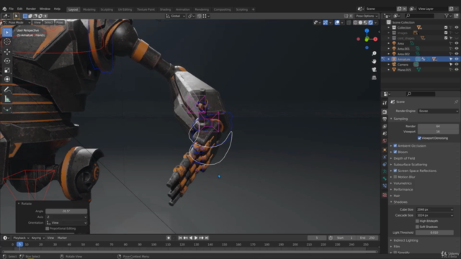Open the View Layer properties tab
Image resolution: width=461 pixels, height=259 pixels.
pyautogui.click(x=385, y=127)
